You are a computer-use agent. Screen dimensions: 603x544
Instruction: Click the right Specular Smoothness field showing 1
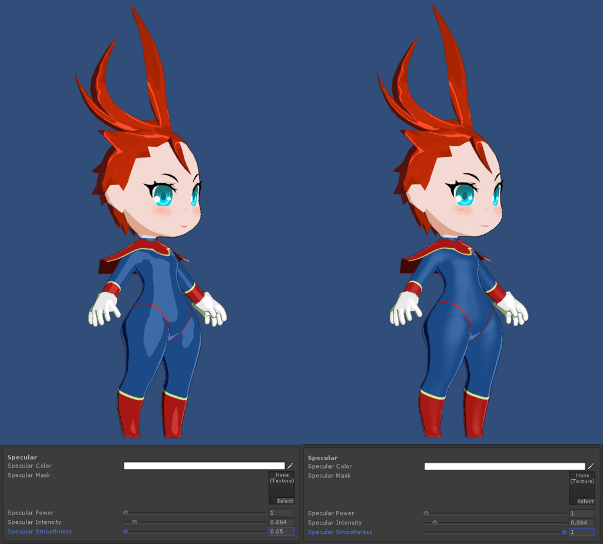(582, 532)
